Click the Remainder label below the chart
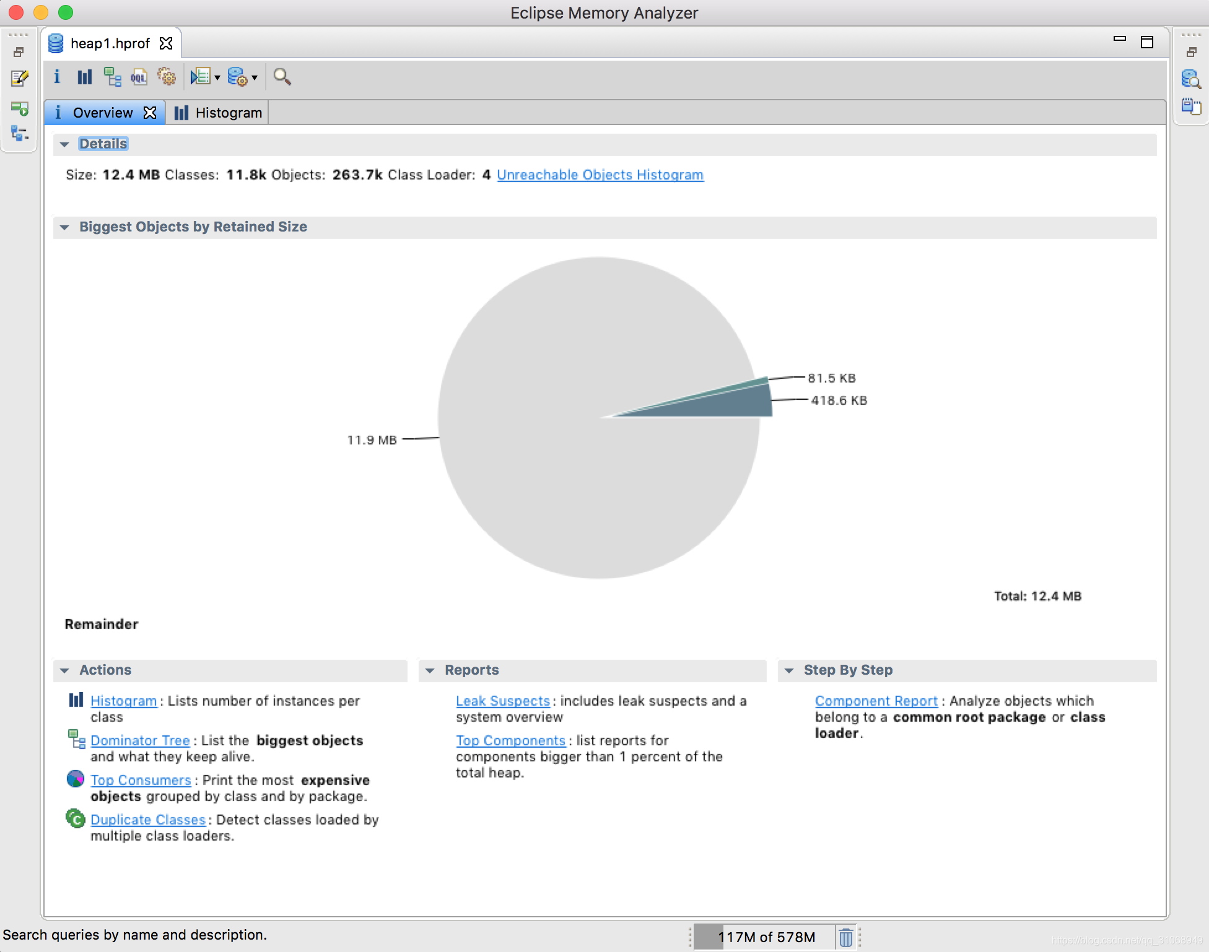Screen dimensions: 1209x952 tap(102, 624)
